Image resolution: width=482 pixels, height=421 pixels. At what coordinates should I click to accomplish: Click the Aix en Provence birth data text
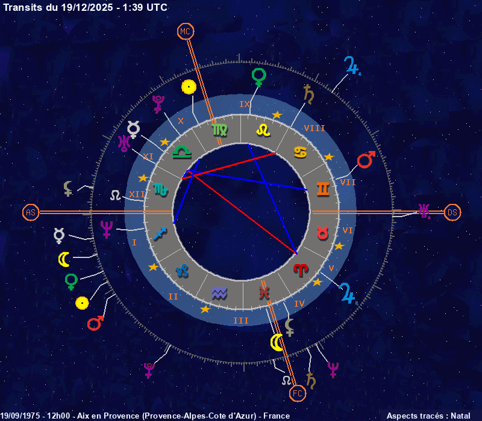point(145,416)
